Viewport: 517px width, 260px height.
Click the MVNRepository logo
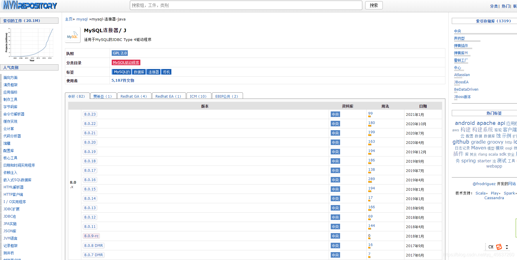[30, 5]
